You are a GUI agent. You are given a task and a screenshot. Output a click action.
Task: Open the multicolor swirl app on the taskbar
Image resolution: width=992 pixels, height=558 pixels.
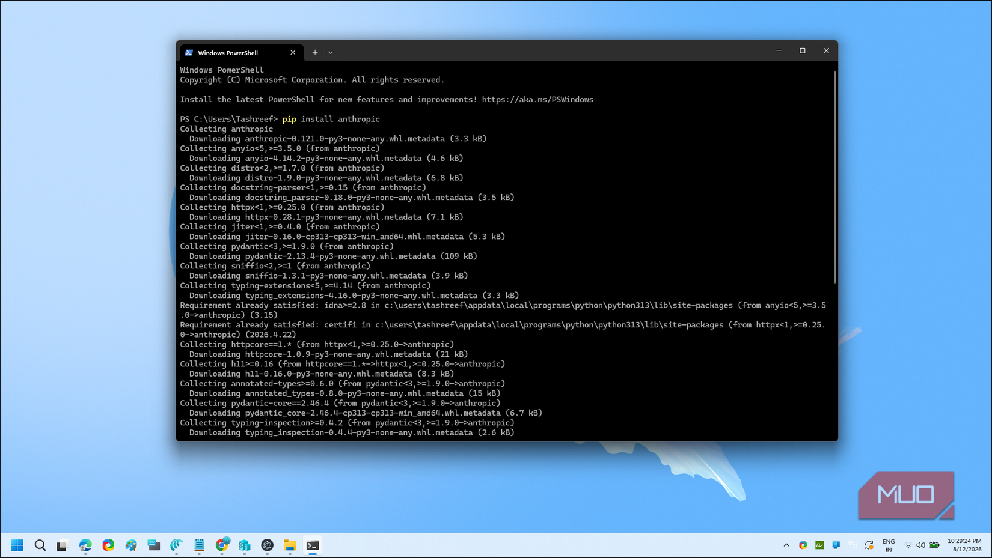(x=108, y=545)
